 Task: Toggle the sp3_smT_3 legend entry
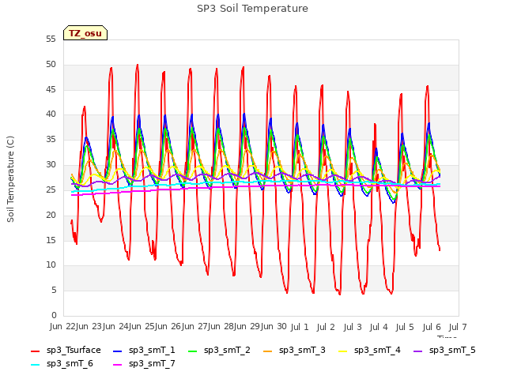pos(294,351)
